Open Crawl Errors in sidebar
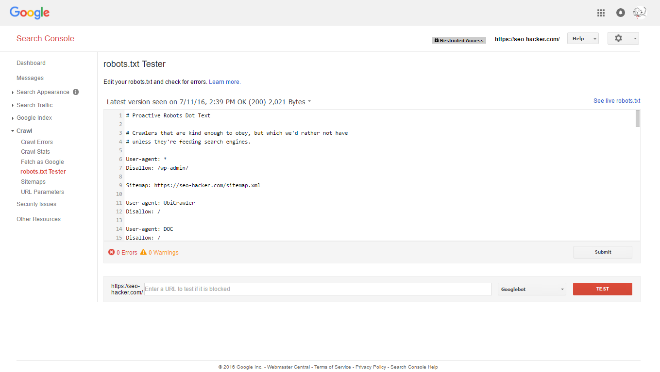Viewport: 660px width, 372px height. point(37,142)
